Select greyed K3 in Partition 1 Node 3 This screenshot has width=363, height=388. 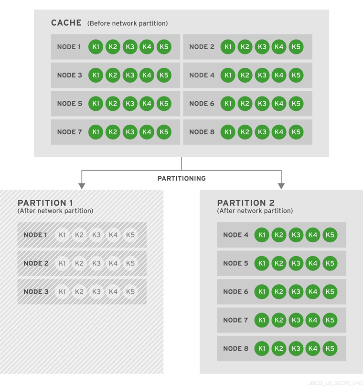(96, 292)
